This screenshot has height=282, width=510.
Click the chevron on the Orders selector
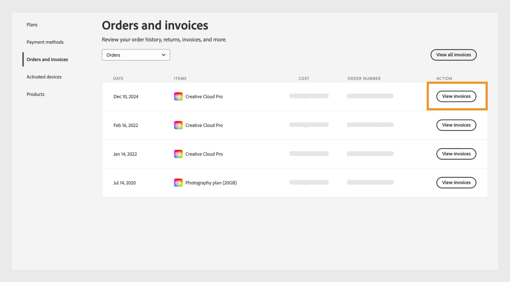[163, 55]
